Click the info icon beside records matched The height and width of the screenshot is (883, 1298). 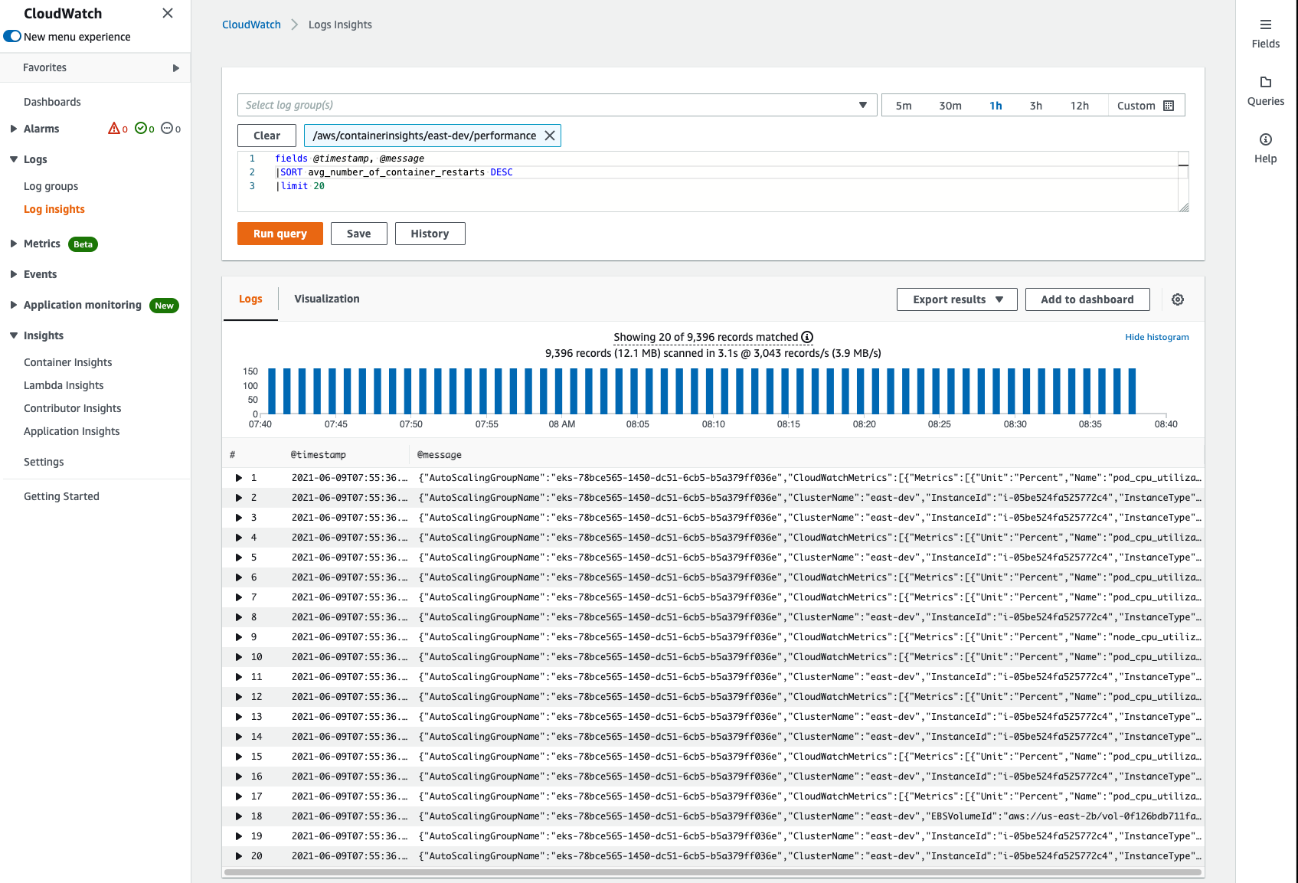(807, 337)
